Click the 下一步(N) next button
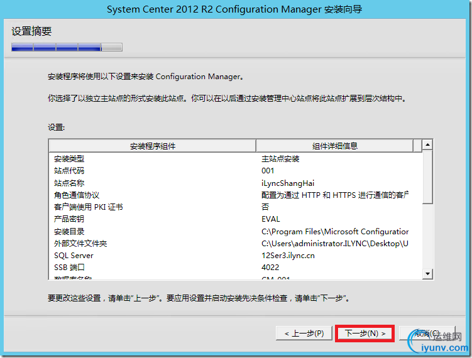The height and width of the screenshot is (358, 472). tap(365, 334)
